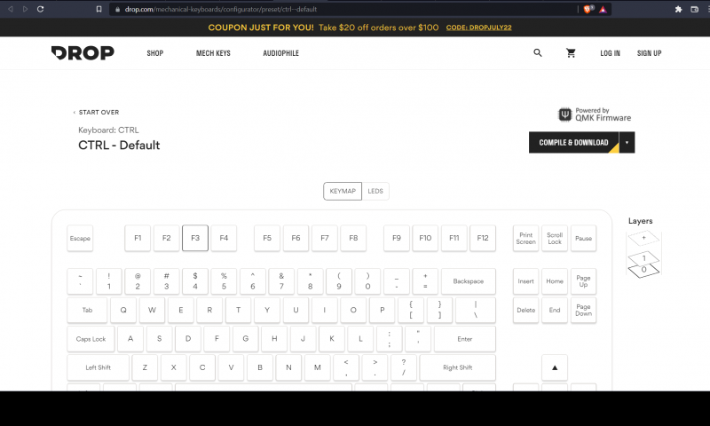Click the browser reload icon
710x426 pixels.
(x=40, y=9)
